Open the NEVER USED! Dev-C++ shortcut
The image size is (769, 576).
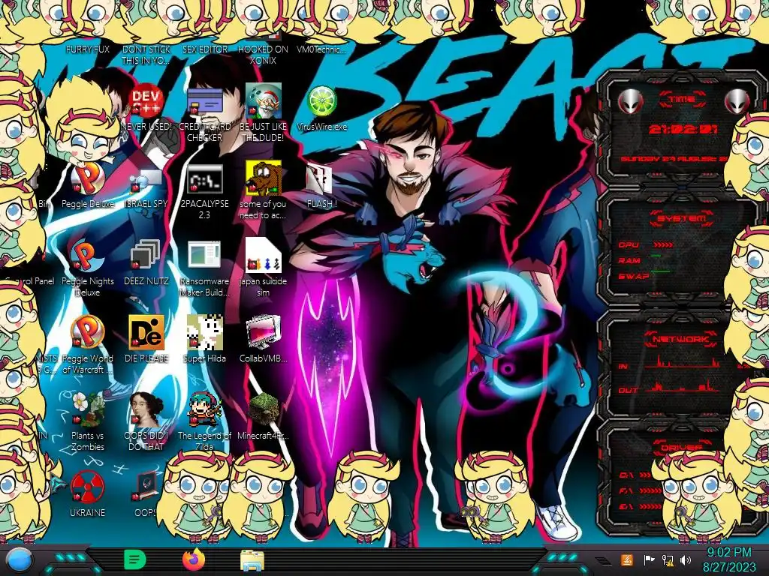pos(146,100)
